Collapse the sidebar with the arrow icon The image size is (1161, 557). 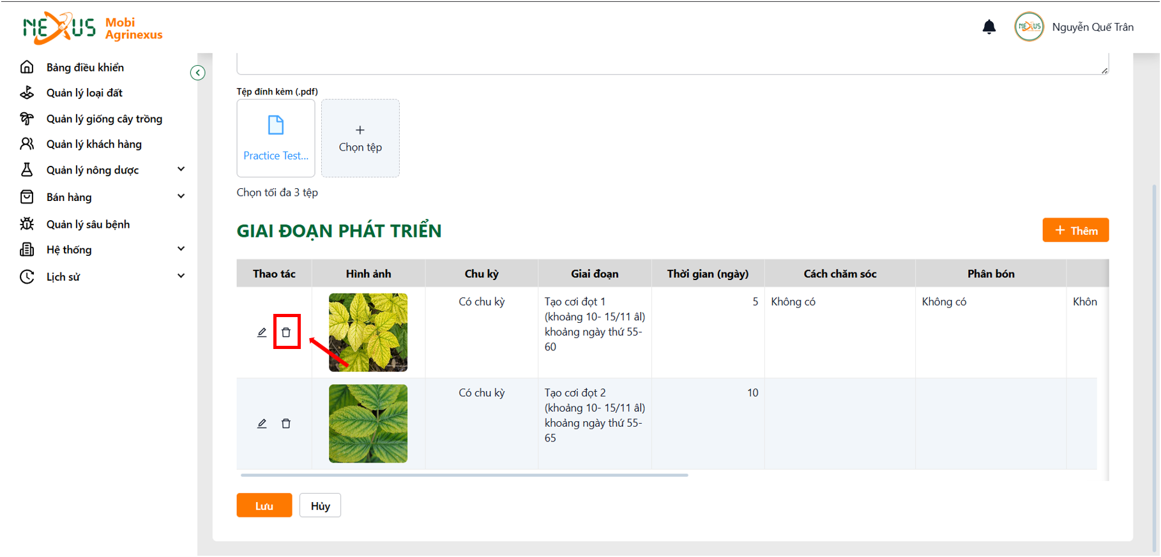[198, 73]
